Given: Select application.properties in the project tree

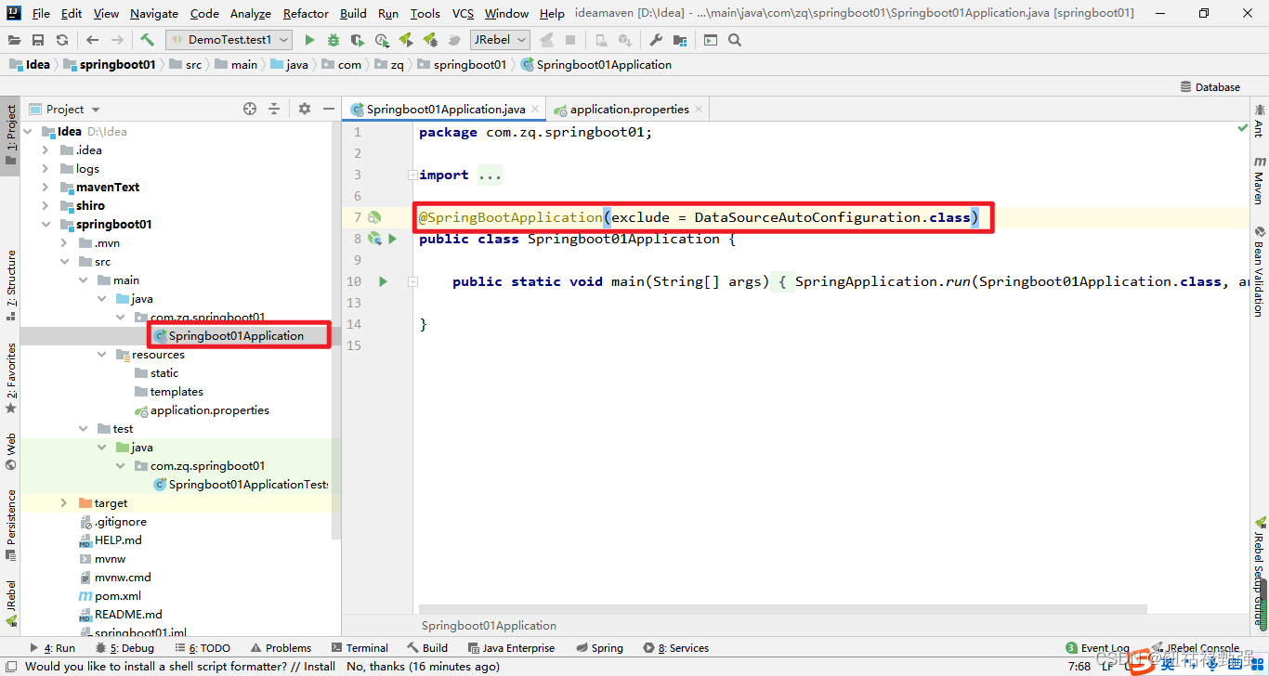Looking at the screenshot, I should (210, 410).
